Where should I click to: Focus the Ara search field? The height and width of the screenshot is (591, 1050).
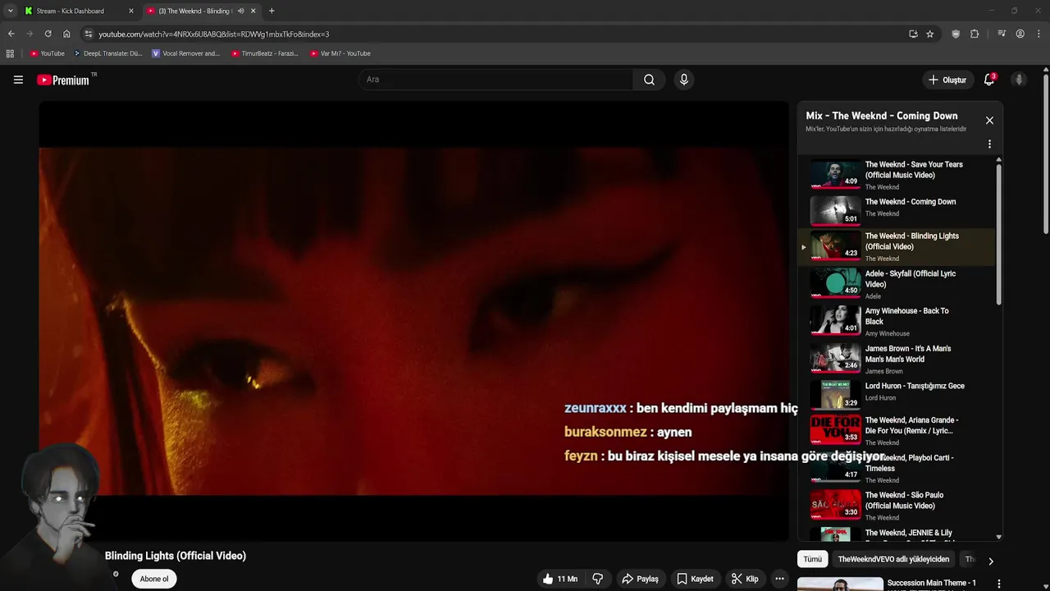495,80
